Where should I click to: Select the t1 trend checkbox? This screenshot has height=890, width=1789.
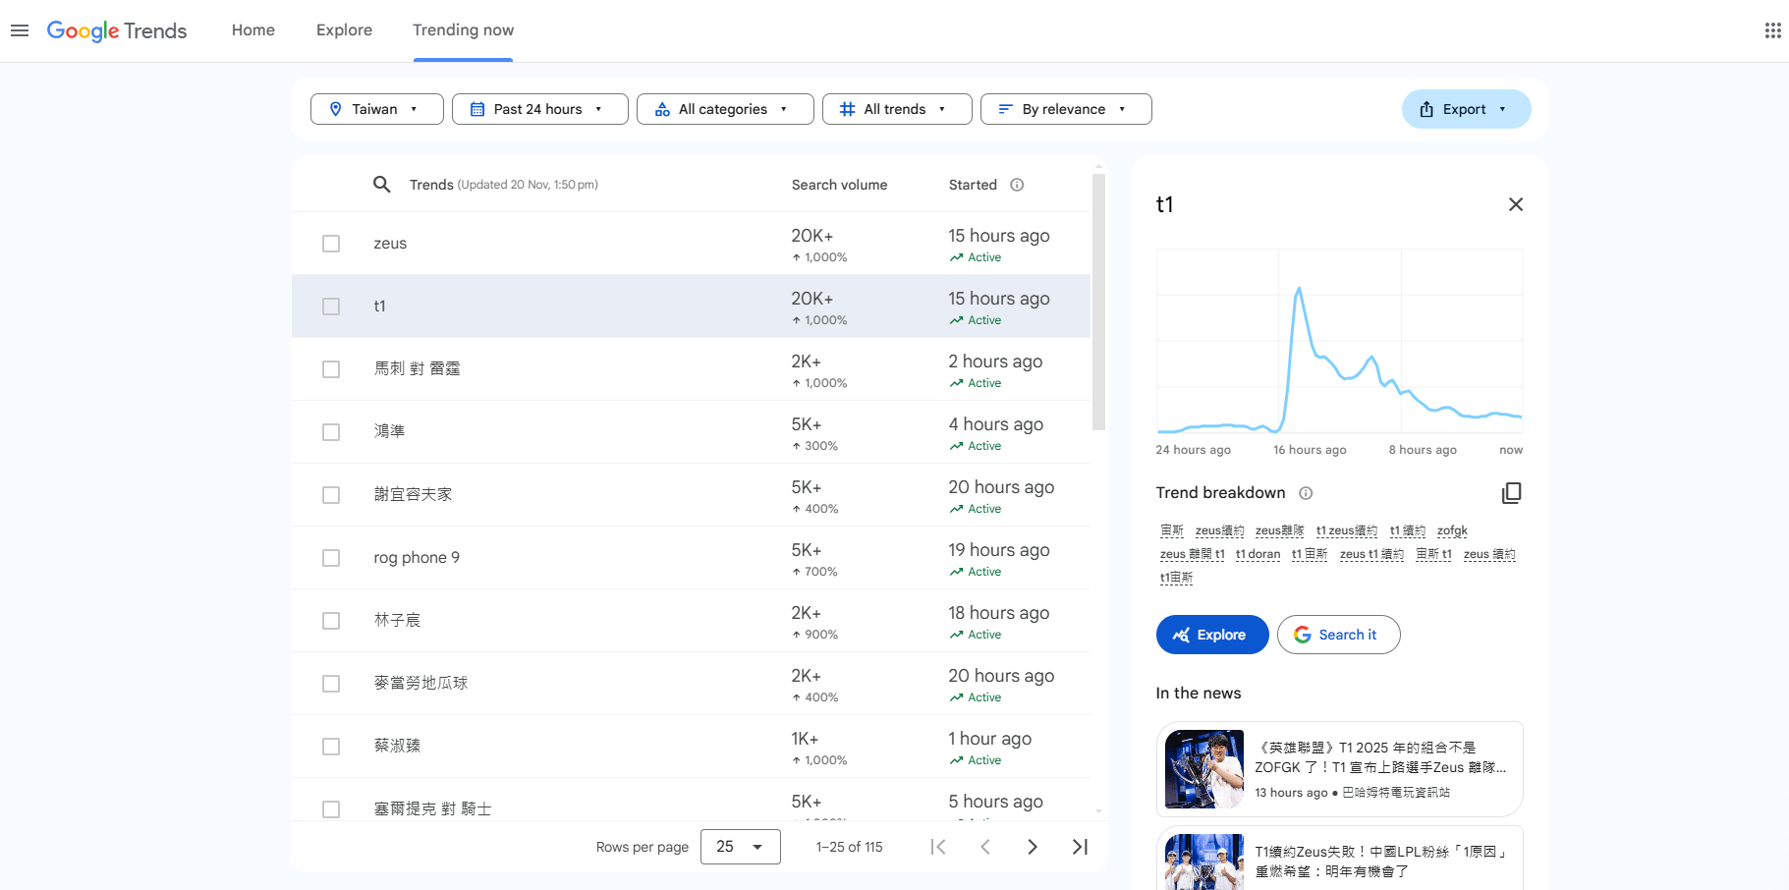click(331, 306)
